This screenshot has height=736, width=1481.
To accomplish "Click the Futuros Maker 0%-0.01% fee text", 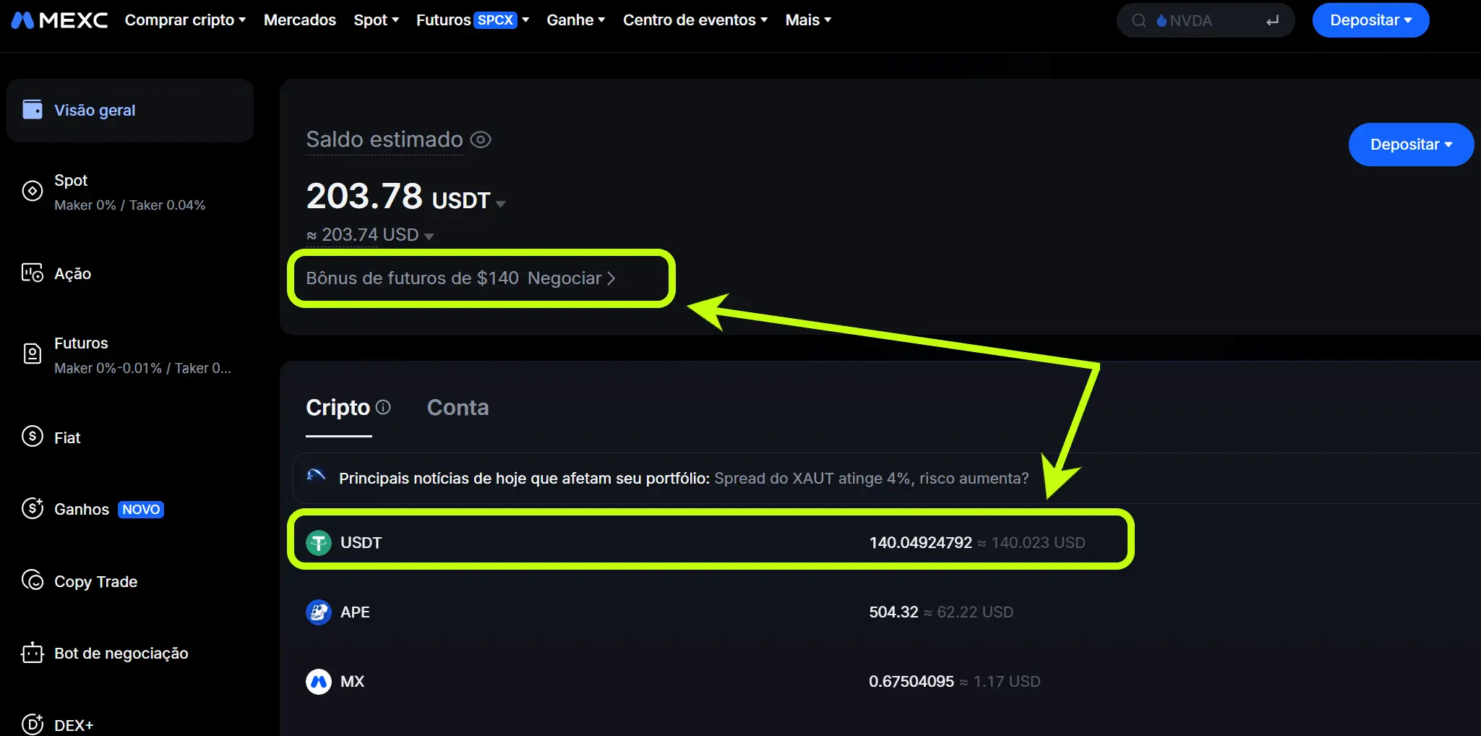I will pos(143,368).
